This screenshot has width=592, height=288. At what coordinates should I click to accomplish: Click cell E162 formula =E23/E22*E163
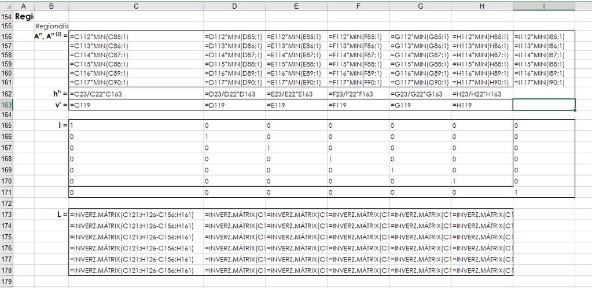point(296,94)
